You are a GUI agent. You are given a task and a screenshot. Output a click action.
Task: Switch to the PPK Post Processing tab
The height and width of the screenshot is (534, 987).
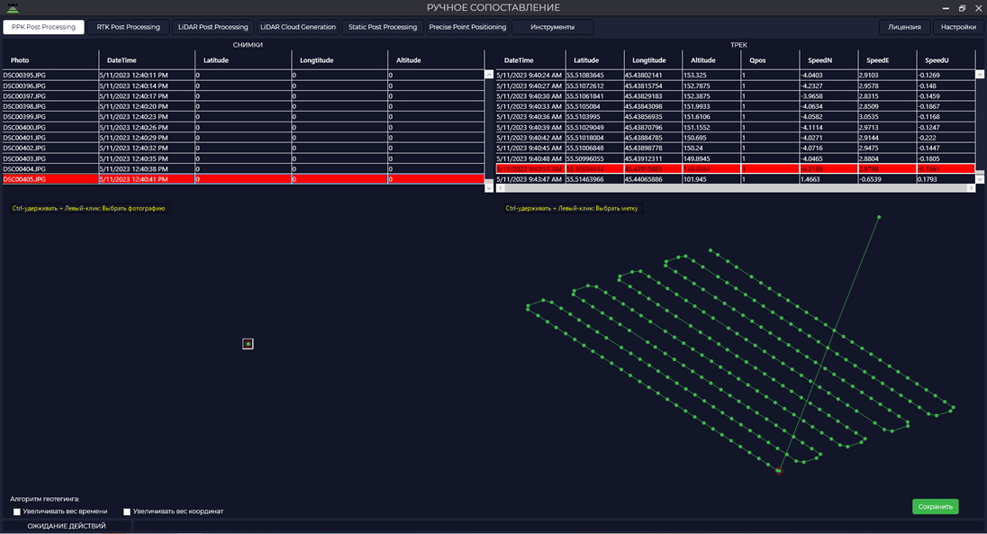43,27
